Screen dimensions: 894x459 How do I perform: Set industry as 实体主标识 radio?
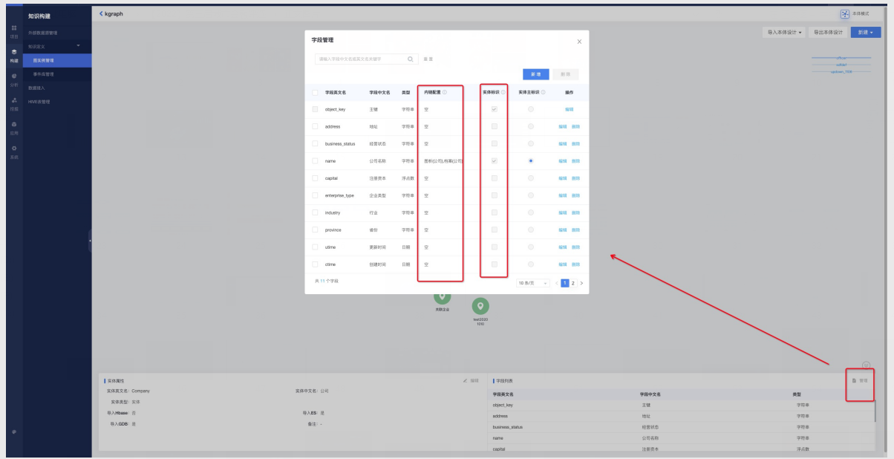point(530,212)
